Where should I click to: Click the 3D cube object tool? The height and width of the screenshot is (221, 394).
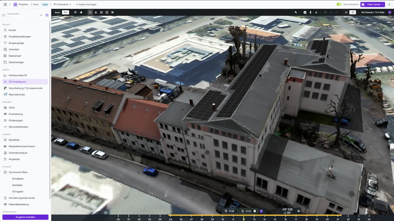(81, 12)
